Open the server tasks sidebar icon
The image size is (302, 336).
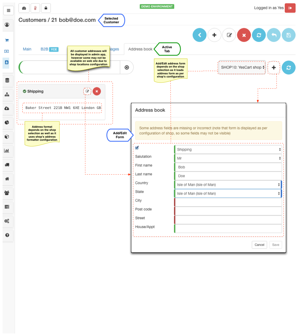(7, 207)
